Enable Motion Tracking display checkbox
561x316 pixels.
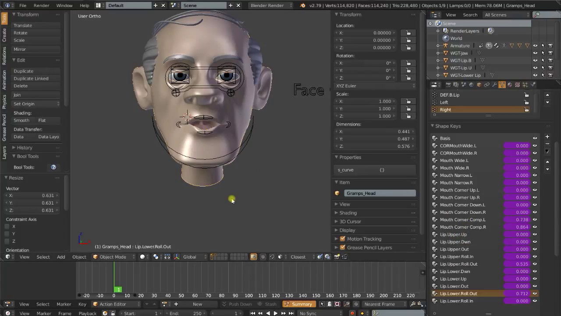(343, 239)
